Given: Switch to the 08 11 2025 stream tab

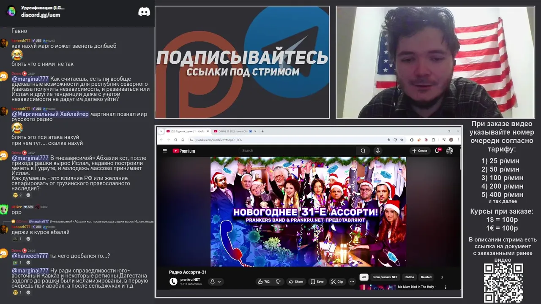Looking at the screenshot, I should [235, 131].
